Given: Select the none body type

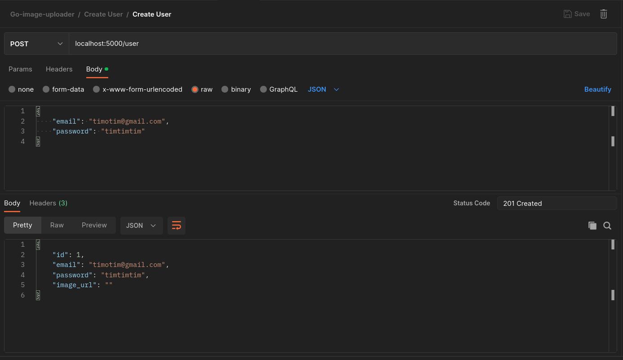Looking at the screenshot, I should click(x=12, y=89).
